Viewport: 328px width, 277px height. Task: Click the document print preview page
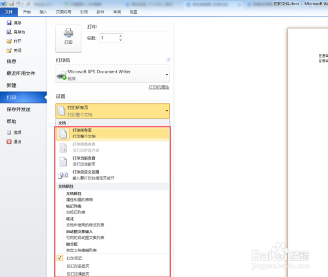tap(308, 153)
